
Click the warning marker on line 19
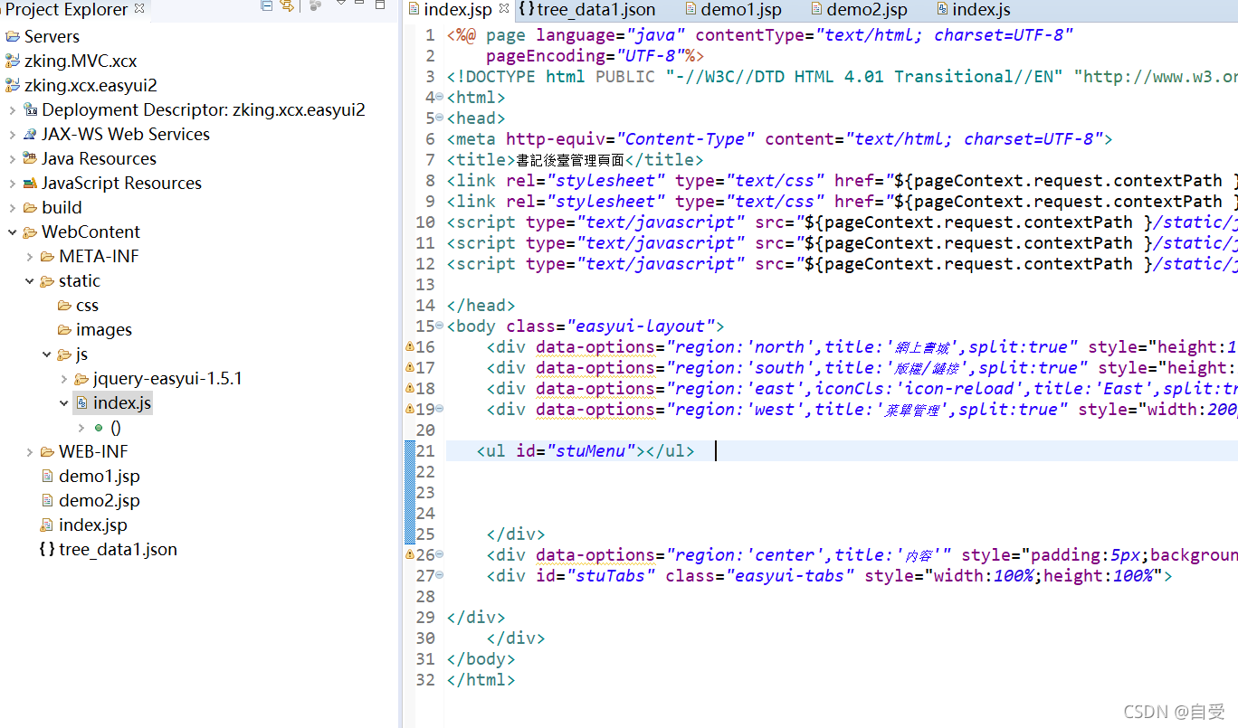[x=409, y=410]
